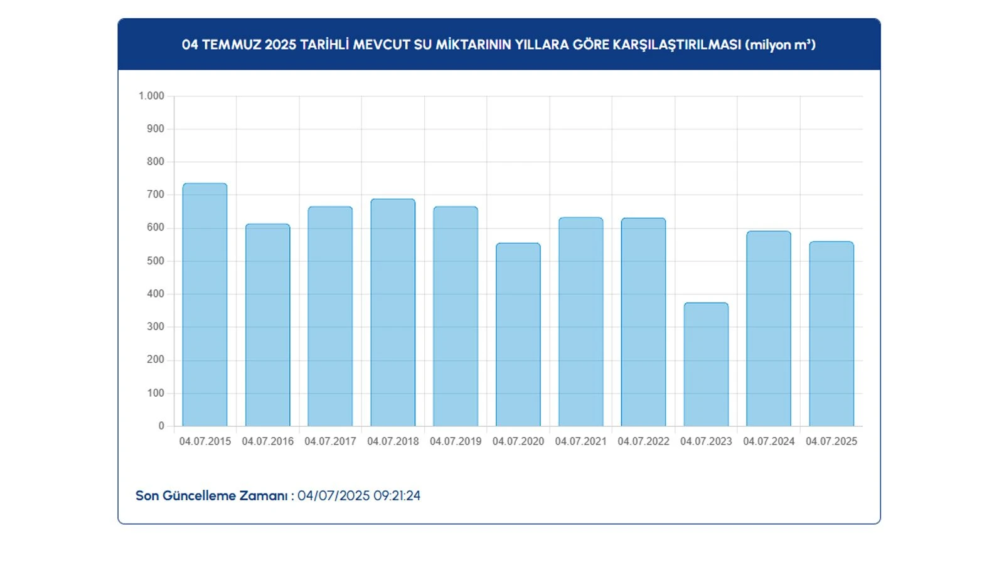Click the 04.07.2021 bar
This screenshot has height=565, width=1004.
pyautogui.click(x=581, y=322)
